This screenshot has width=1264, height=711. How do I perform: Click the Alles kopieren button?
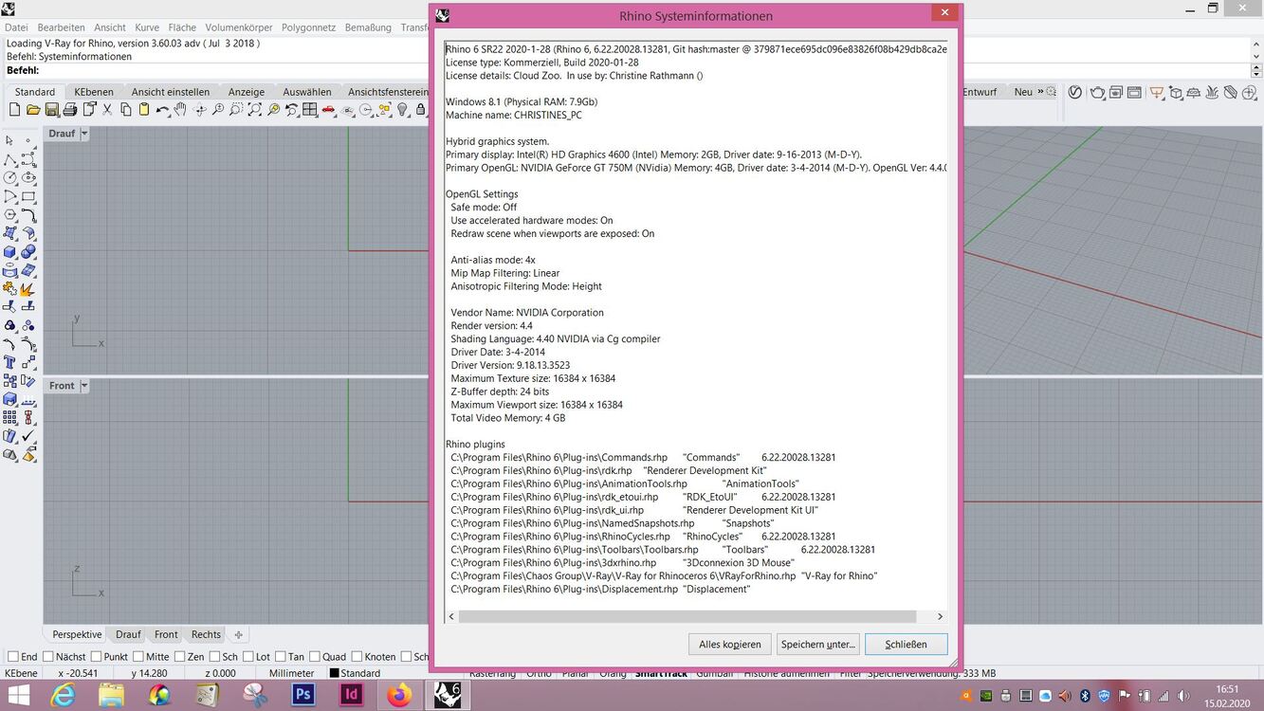[x=730, y=645]
